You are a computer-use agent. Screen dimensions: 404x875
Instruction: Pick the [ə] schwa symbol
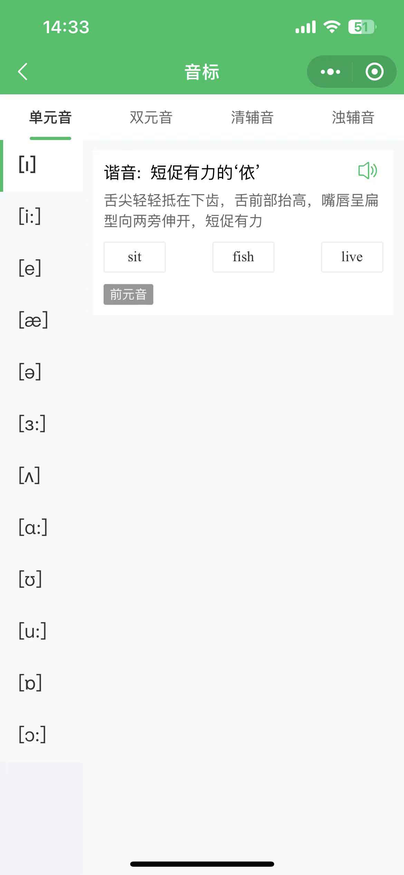30,372
